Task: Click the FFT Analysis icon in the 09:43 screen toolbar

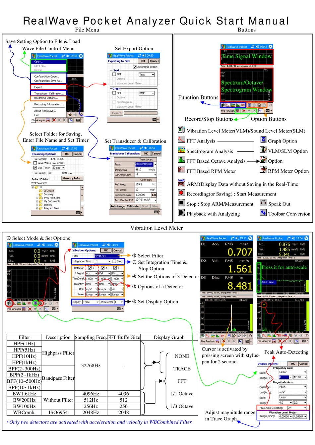Action: tap(228, 105)
